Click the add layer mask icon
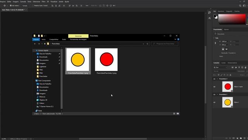Image resolution: width=248 pixels, height=140 pixels. pos(234,138)
